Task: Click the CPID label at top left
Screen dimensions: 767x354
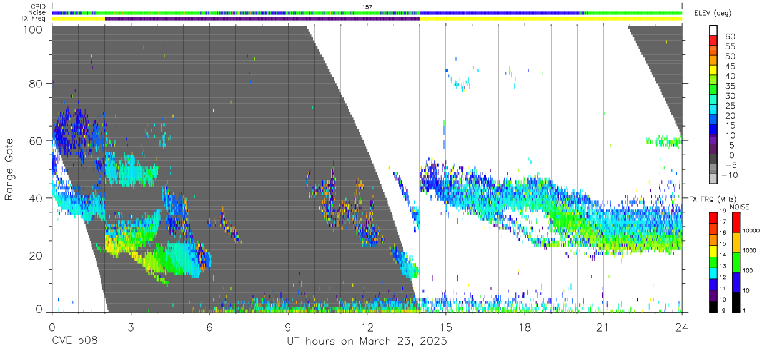Action: coord(37,7)
